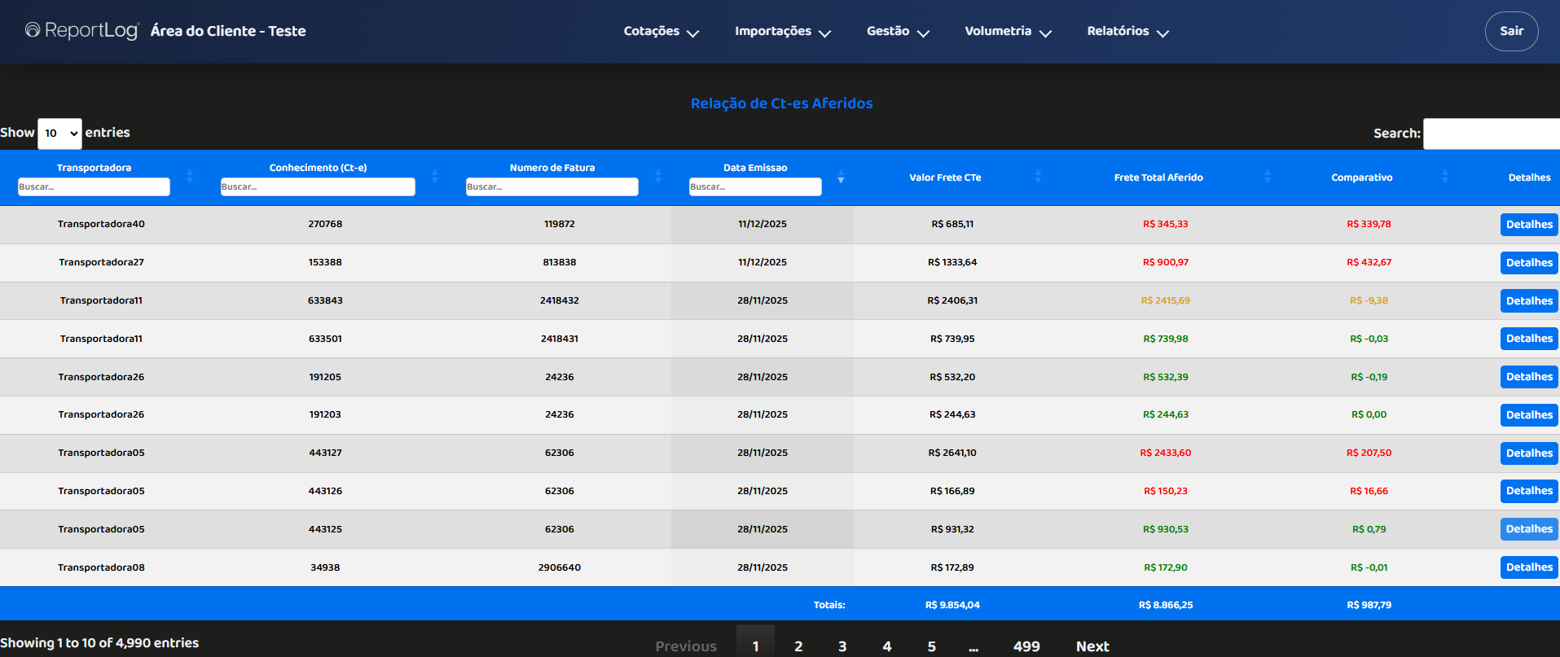Open the Show entries count dropdown

click(59, 134)
